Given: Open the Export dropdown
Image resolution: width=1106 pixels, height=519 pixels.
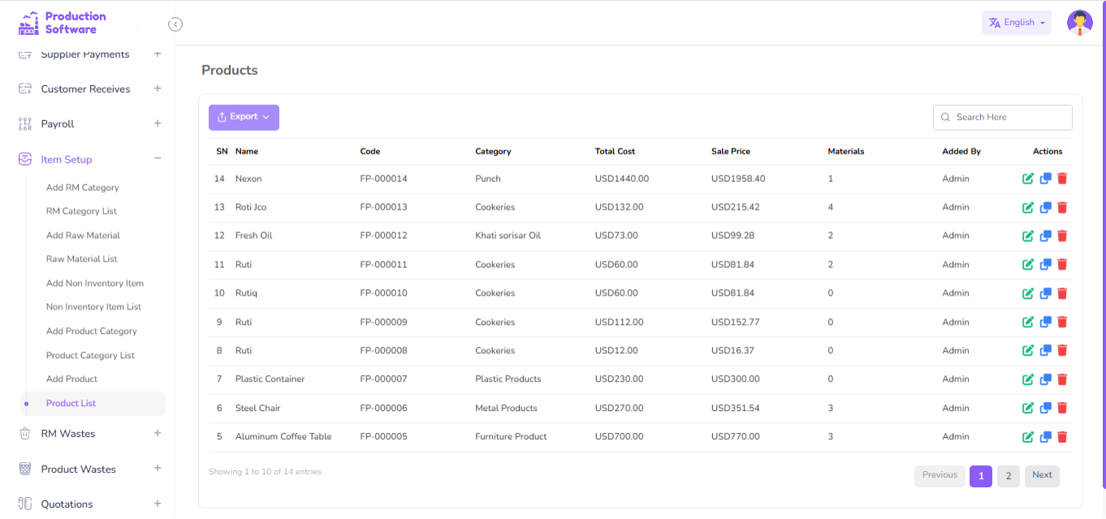Looking at the screenshot, I should [x=244, y=117].
